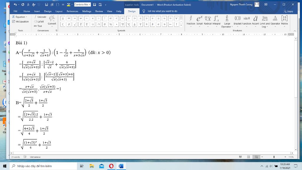This screenshot has height=170, width=302.
Task: Insert the square root symbol
Action: 75,24
